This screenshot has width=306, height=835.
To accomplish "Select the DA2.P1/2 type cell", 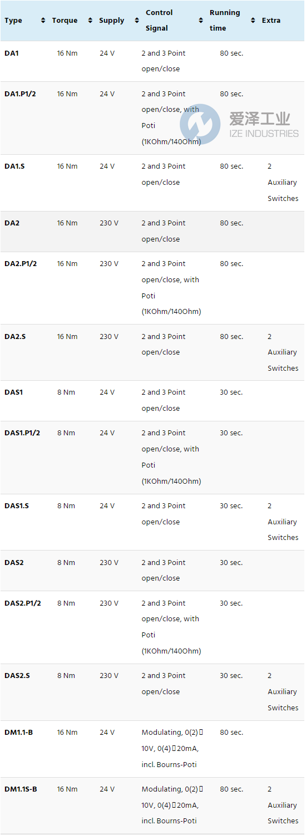I will [x=21, y=264].
